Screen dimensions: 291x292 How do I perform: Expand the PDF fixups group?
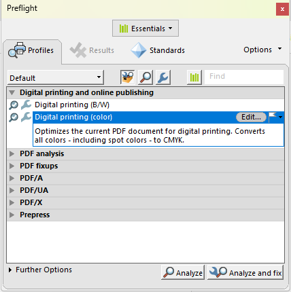tap(12, 166)
